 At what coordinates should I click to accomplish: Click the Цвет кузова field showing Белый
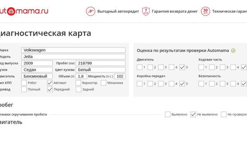point(101,70)
